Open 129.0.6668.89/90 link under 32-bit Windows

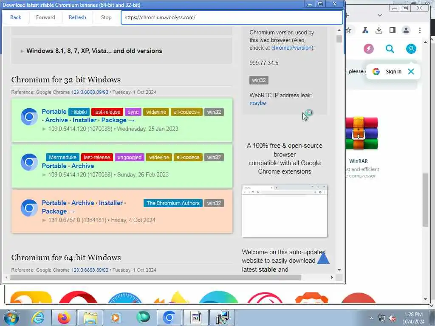(x=90, y=92)
